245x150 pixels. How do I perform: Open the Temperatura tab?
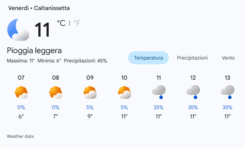pos(148,58)
